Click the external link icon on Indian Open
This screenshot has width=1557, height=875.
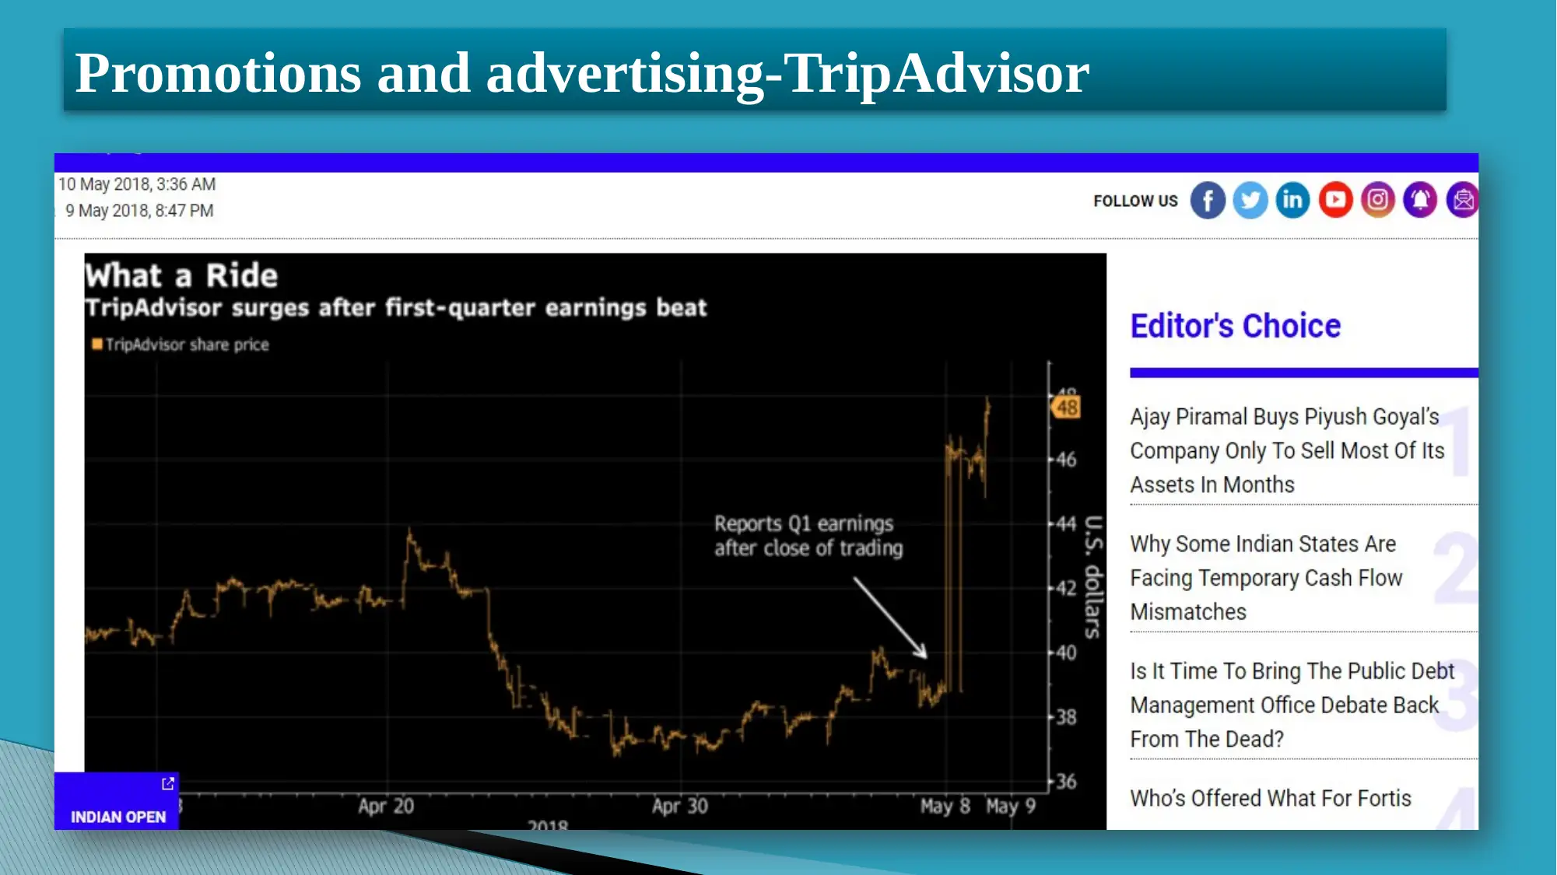pos(168,783)
